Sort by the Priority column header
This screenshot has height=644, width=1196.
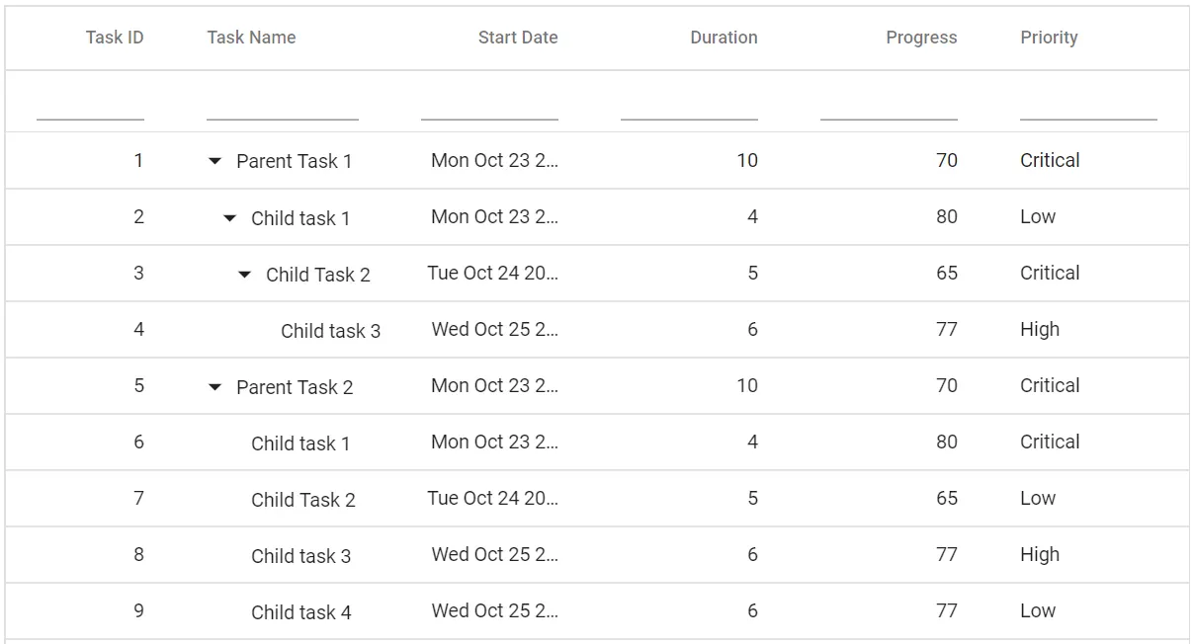click(x=1049, y=37)
